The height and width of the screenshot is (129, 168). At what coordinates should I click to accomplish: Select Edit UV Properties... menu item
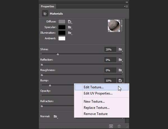(98, 93)
